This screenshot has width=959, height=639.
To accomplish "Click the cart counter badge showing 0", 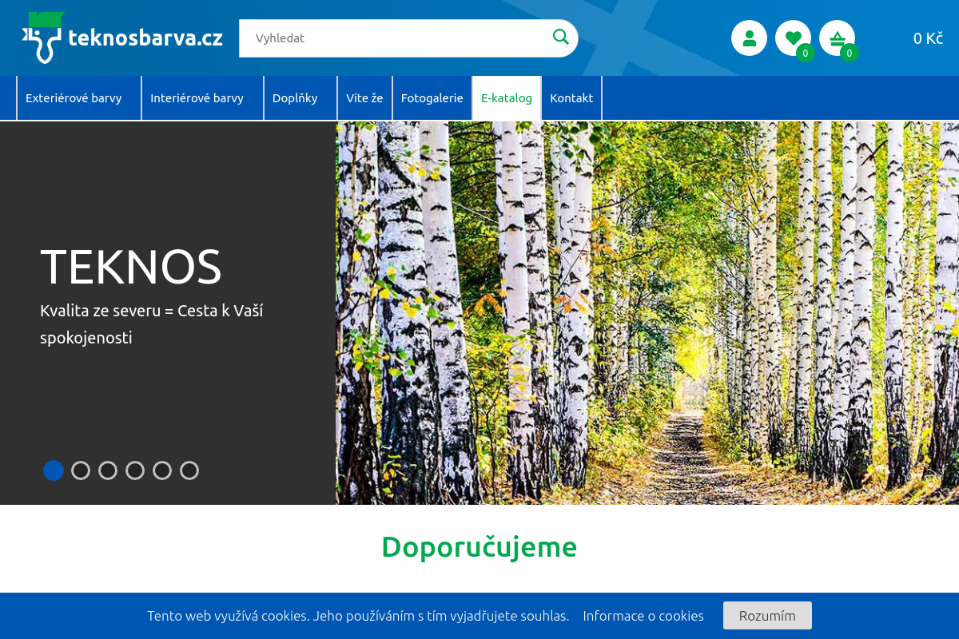I will [x=850, y=54].
